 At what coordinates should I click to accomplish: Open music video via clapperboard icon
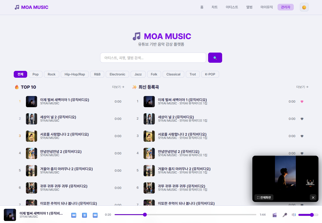[x=274, y=215]
